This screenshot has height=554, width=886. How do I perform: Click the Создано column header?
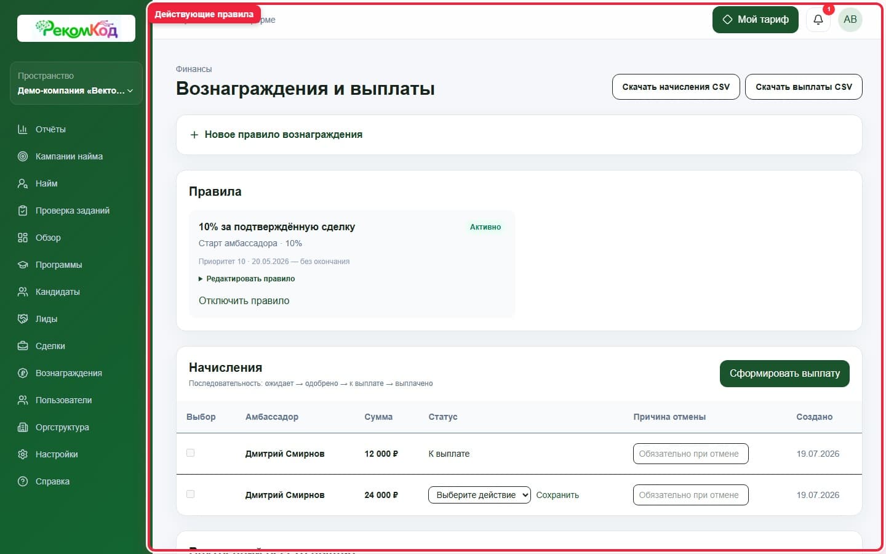coord(814,417)
